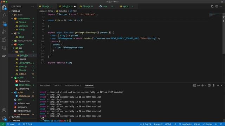The image size is (225, 126).
Task: Click UTF-8 encoding in status bar
Action: 168,124
